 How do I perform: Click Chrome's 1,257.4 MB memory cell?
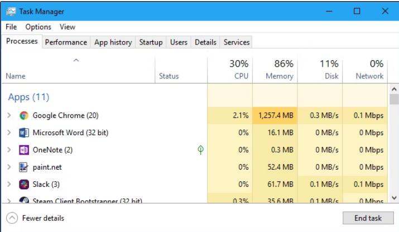click(275, 116)
